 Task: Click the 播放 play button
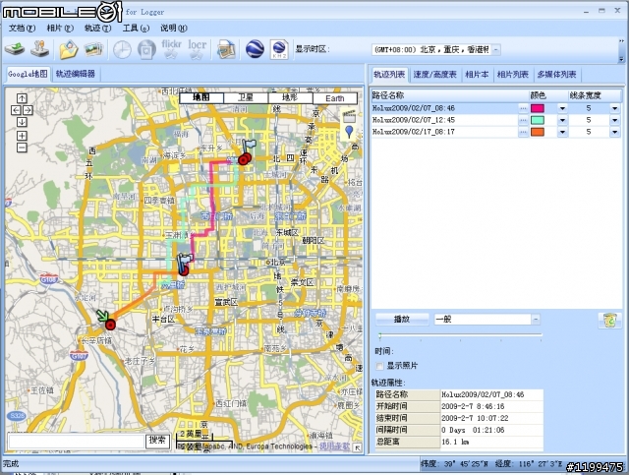[x=402, y=320]
